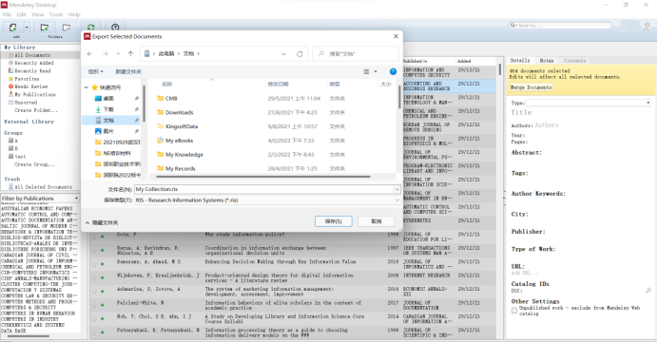Open the file name history dropdown
The height and width of the screenshot is (342, 658).
(397, 189)
